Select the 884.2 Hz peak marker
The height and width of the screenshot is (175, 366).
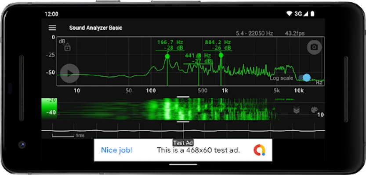(221, 55)
